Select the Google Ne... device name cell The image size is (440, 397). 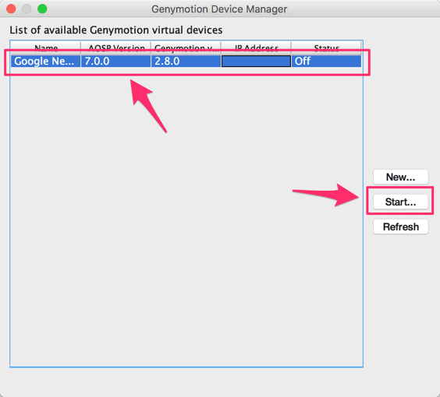tap(45, 61)
